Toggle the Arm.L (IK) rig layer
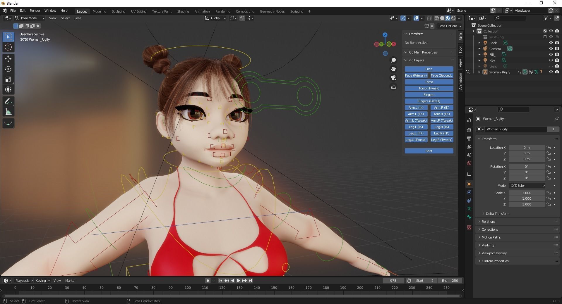Image resolution: width=562 pixels, height=304 pixels. [x=416, y=108]
